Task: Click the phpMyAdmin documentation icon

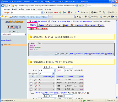Action: point(16,27)
